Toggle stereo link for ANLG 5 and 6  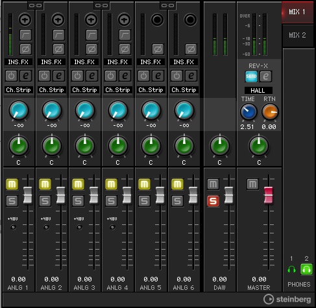tap(168, 5)
